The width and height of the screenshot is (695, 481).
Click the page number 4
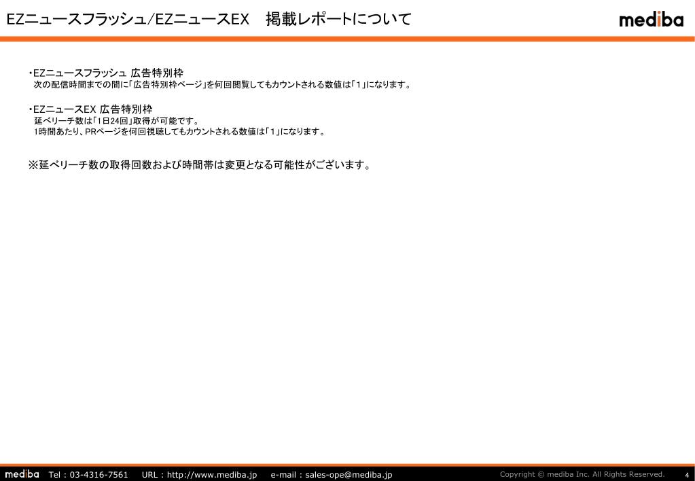(x=687, y=475)
